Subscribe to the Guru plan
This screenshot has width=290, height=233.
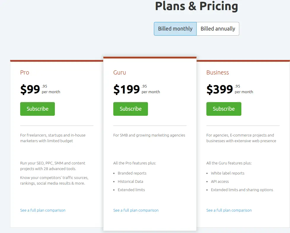tap(130, 109)
